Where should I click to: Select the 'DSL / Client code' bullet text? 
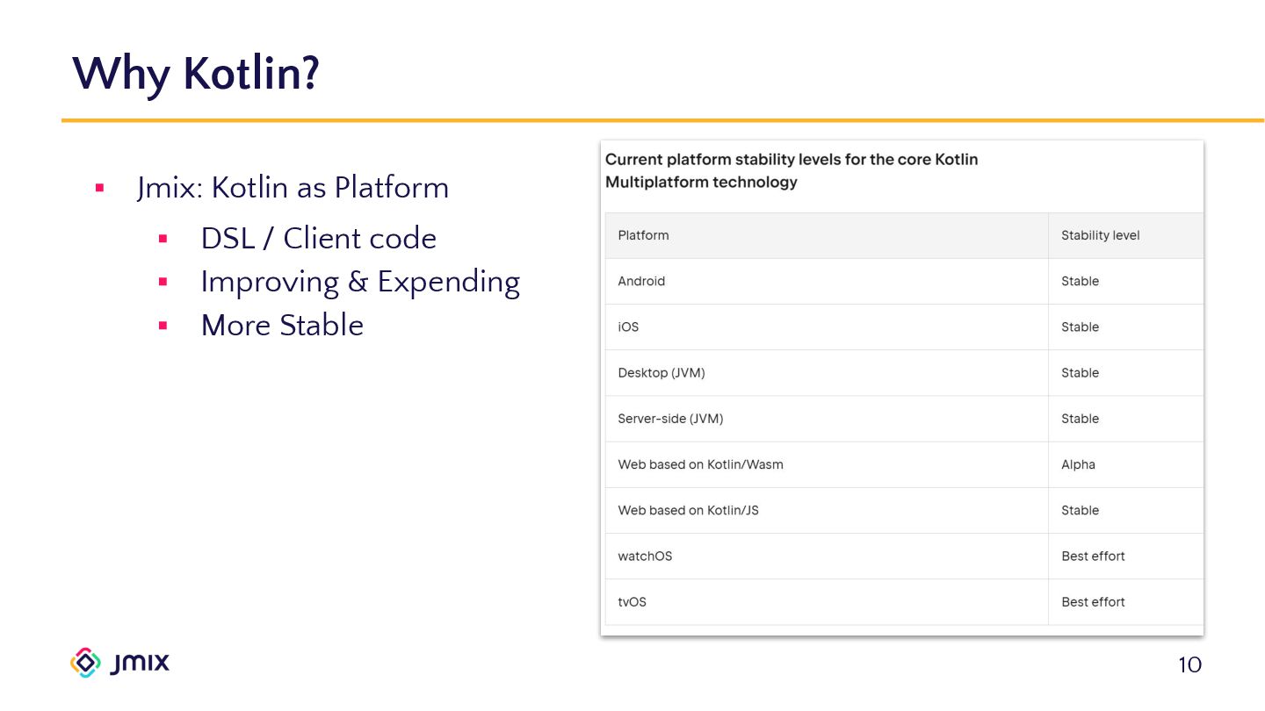point(318,239)
